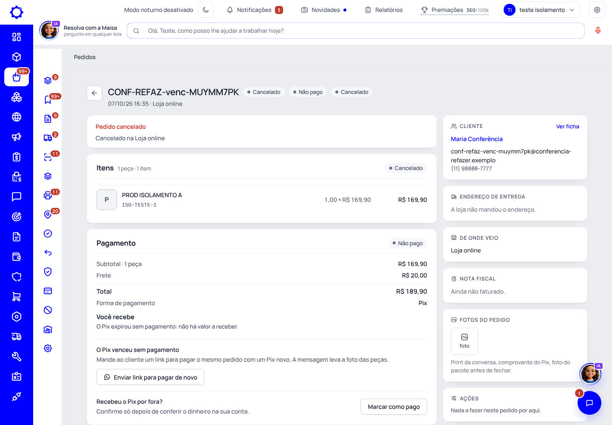This screenshot has height=425, width=612.
Task: Open the warehouse icon in orders submenu
Action: [48, 329]
